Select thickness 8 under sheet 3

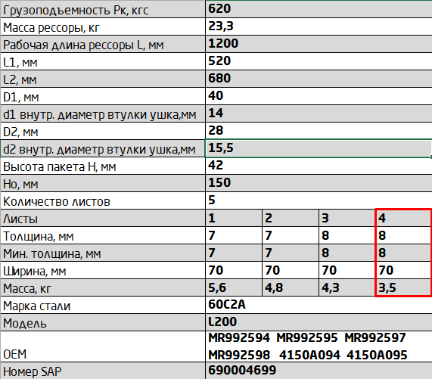[347, 235]
